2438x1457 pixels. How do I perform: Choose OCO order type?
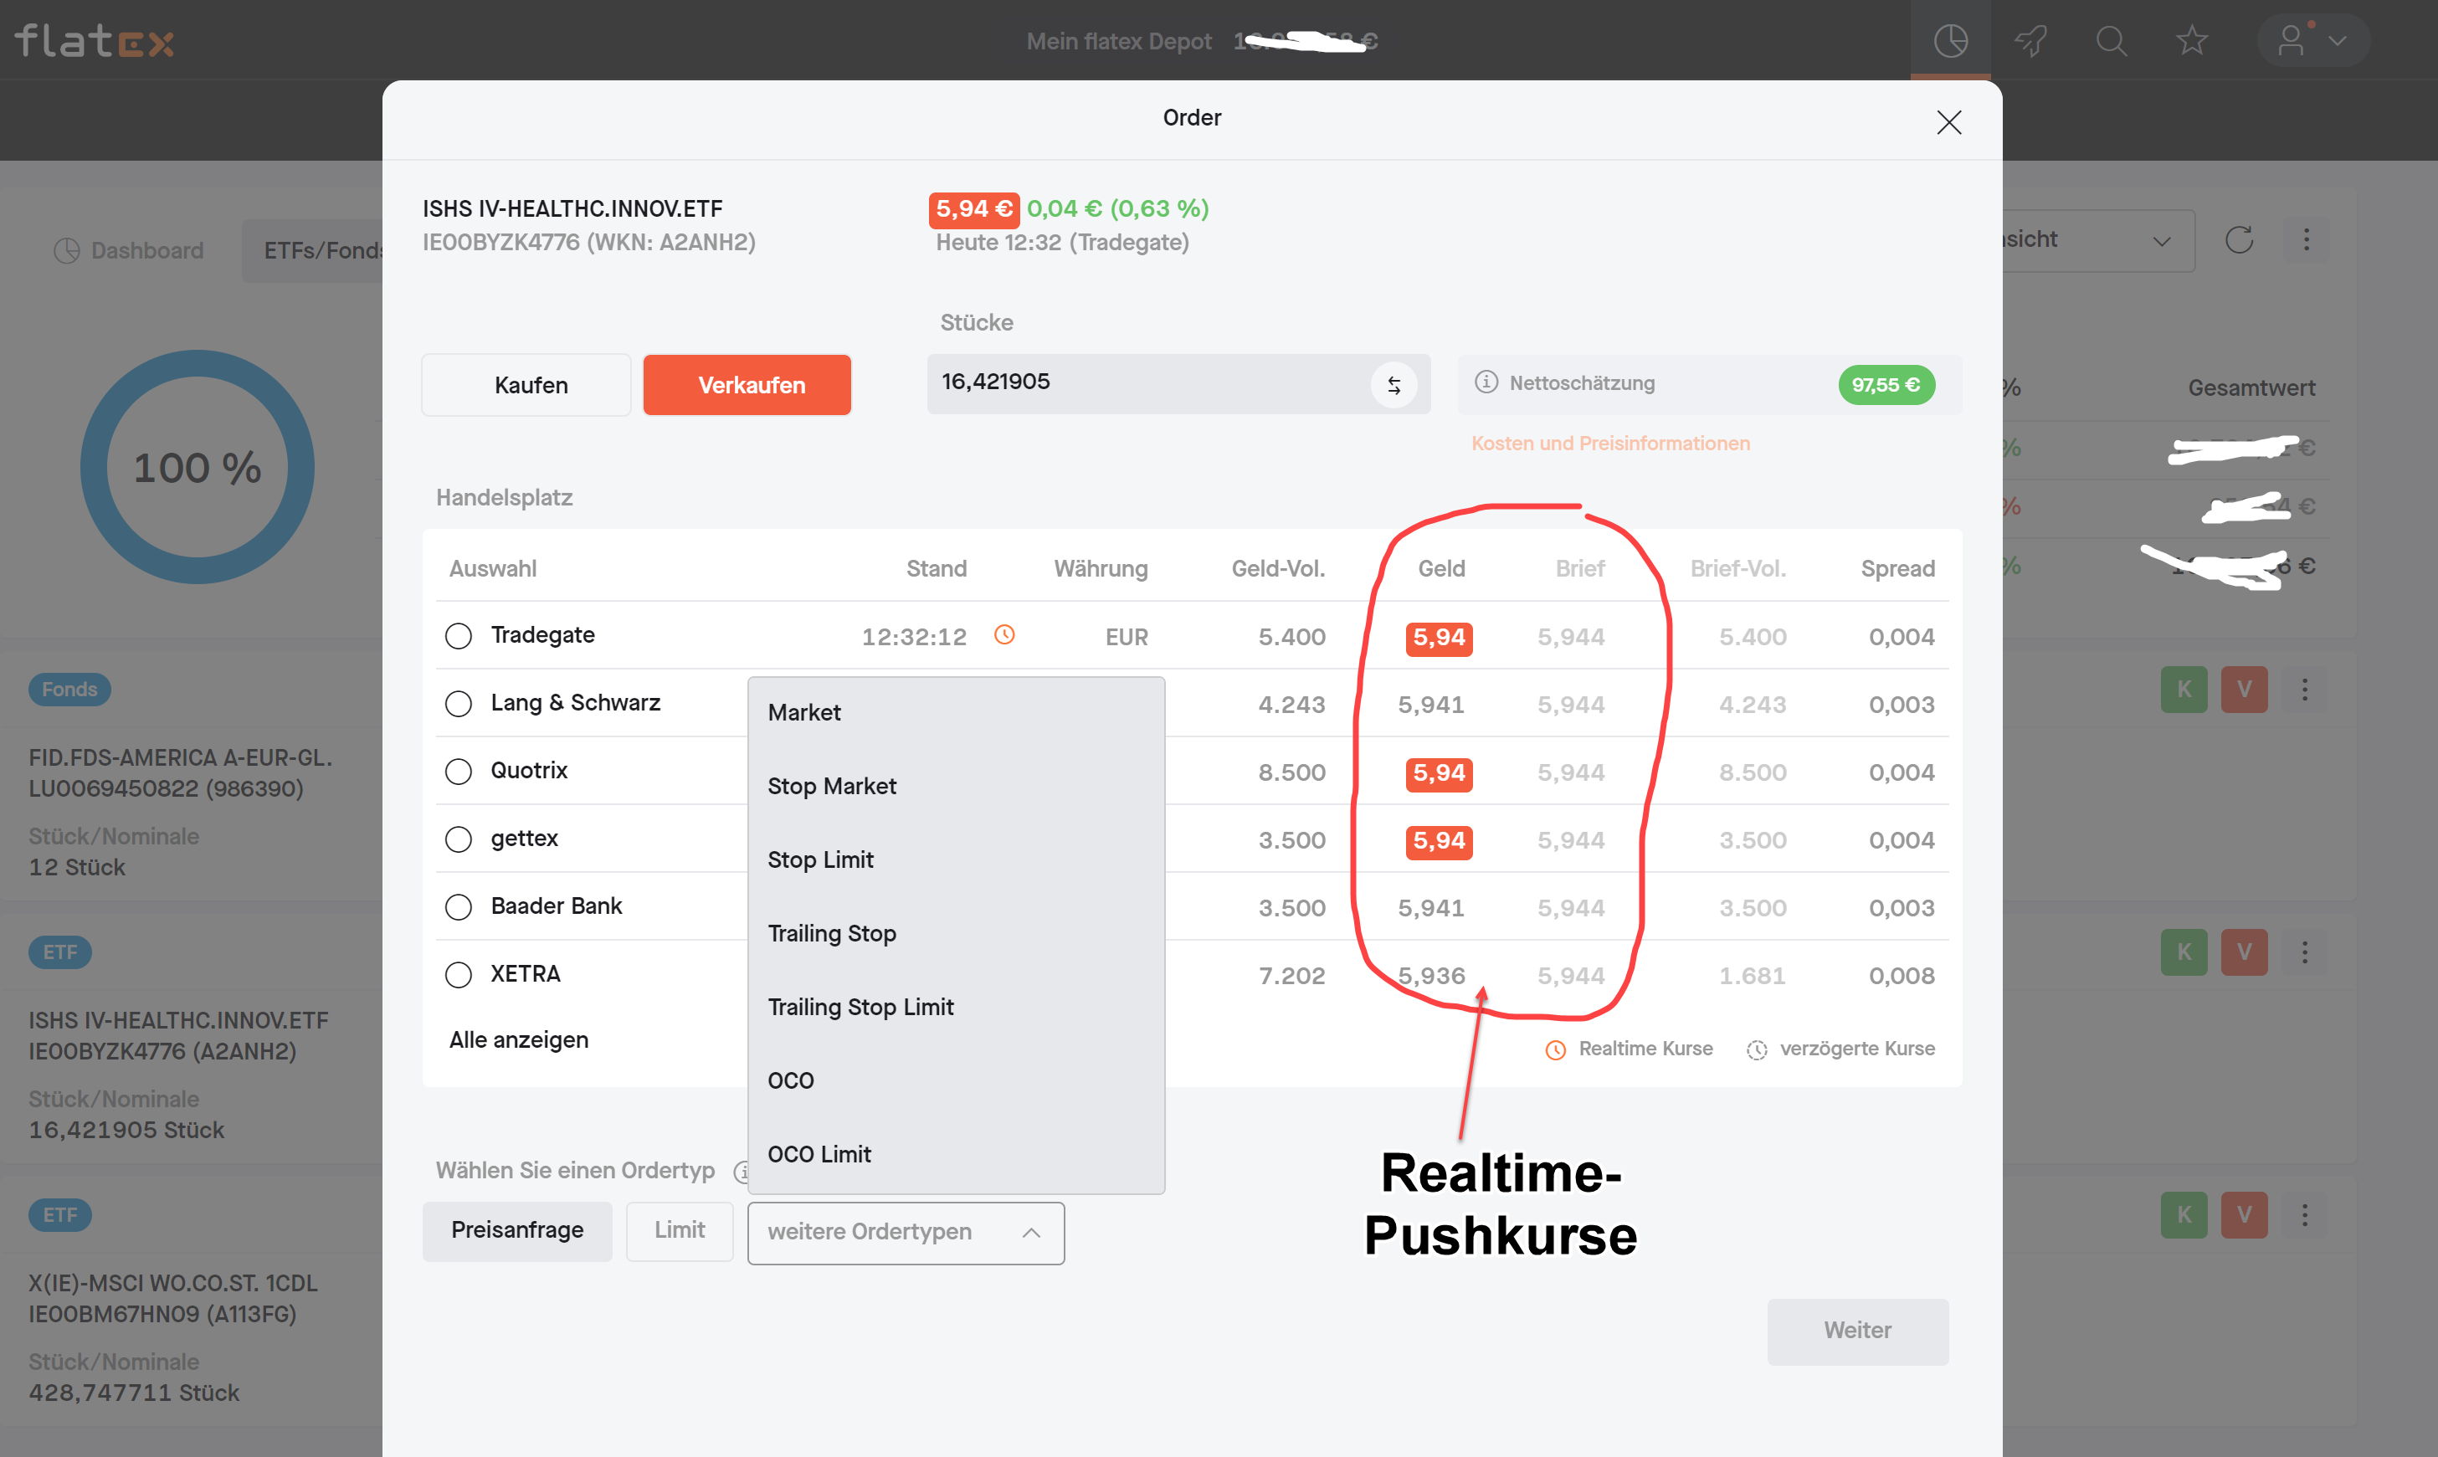[956, 1081]
